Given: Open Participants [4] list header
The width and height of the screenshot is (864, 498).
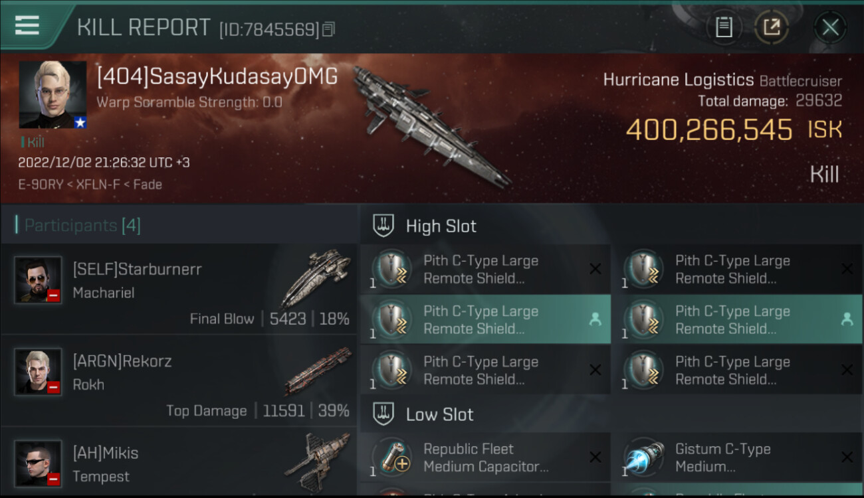Looking at the screenshot, I should tap(78, 226).
